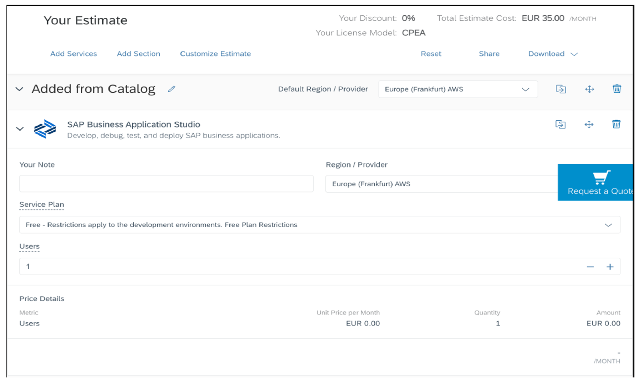
Task: Delete the Added from Catalog section
Action: 617,89
